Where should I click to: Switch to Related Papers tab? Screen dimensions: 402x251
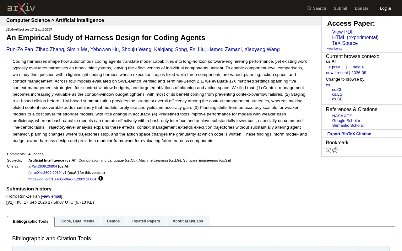click(146, 221)
